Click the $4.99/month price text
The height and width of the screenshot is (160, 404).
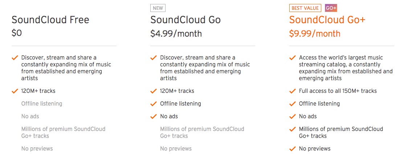[176, 34]
